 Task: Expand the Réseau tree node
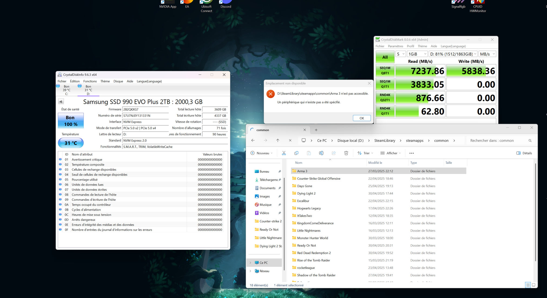click(250, 271)
